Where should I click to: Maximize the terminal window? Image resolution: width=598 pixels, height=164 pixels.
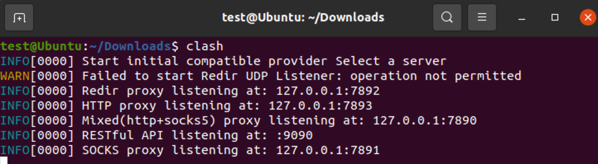[x=555, y=17]
